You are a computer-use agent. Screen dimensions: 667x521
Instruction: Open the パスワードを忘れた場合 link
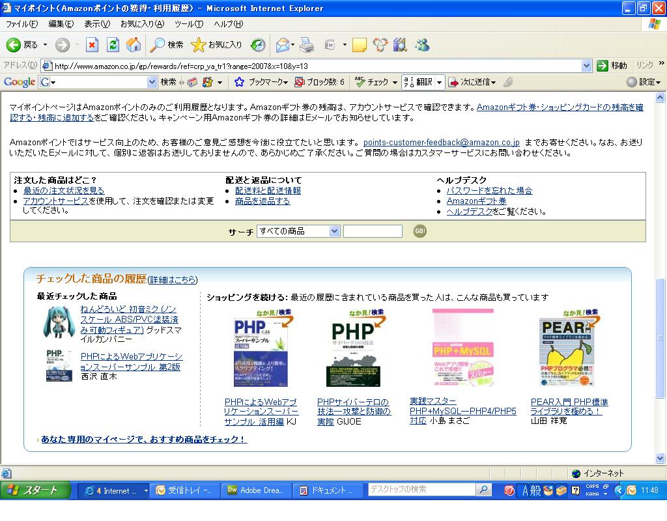click(489, 191)
